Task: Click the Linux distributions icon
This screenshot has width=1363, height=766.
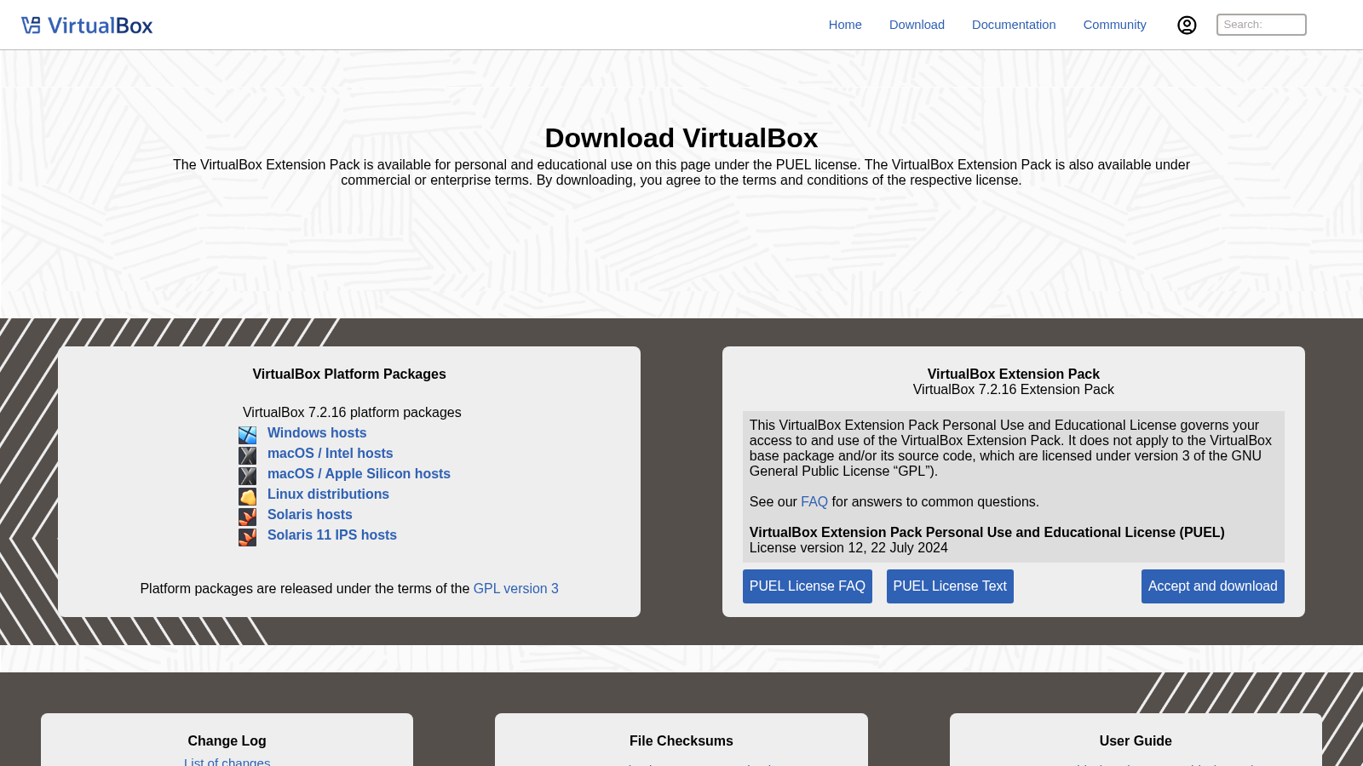Action: click(x=247, y=496)
